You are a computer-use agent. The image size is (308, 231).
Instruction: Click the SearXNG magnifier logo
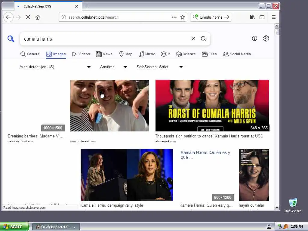(x=11, y=39)
